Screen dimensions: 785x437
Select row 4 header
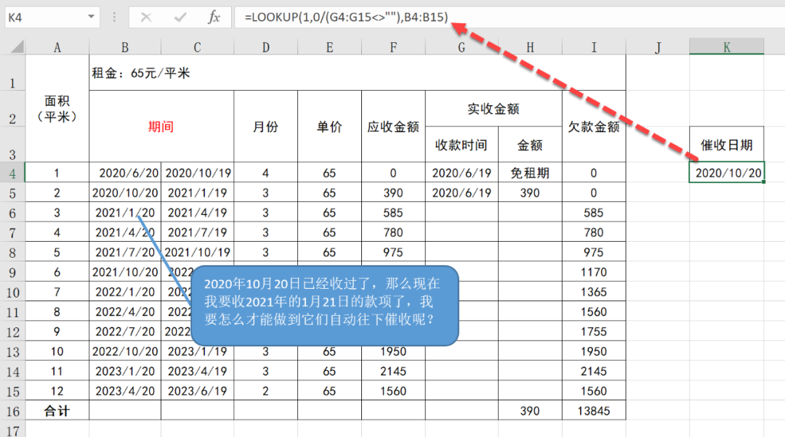(x=12, y=173)
